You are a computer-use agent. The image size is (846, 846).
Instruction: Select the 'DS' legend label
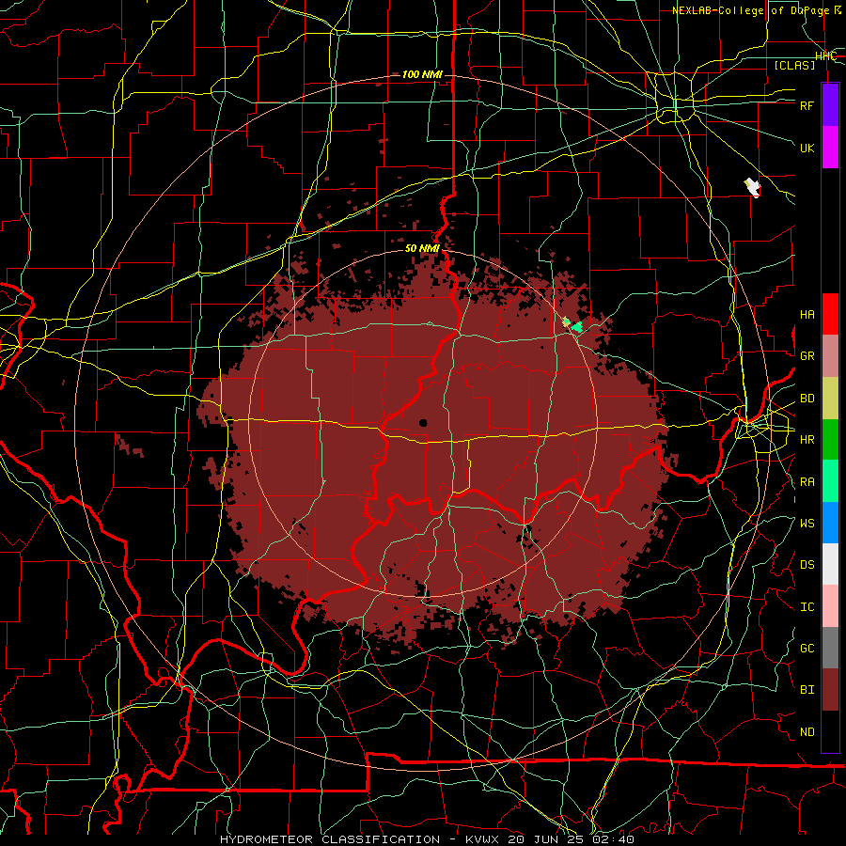pos(807,565)
